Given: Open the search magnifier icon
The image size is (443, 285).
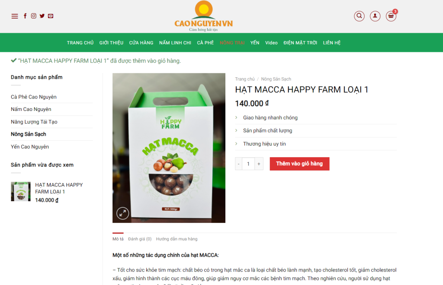Looking at the screenshot, I should [x=359, y=16].
